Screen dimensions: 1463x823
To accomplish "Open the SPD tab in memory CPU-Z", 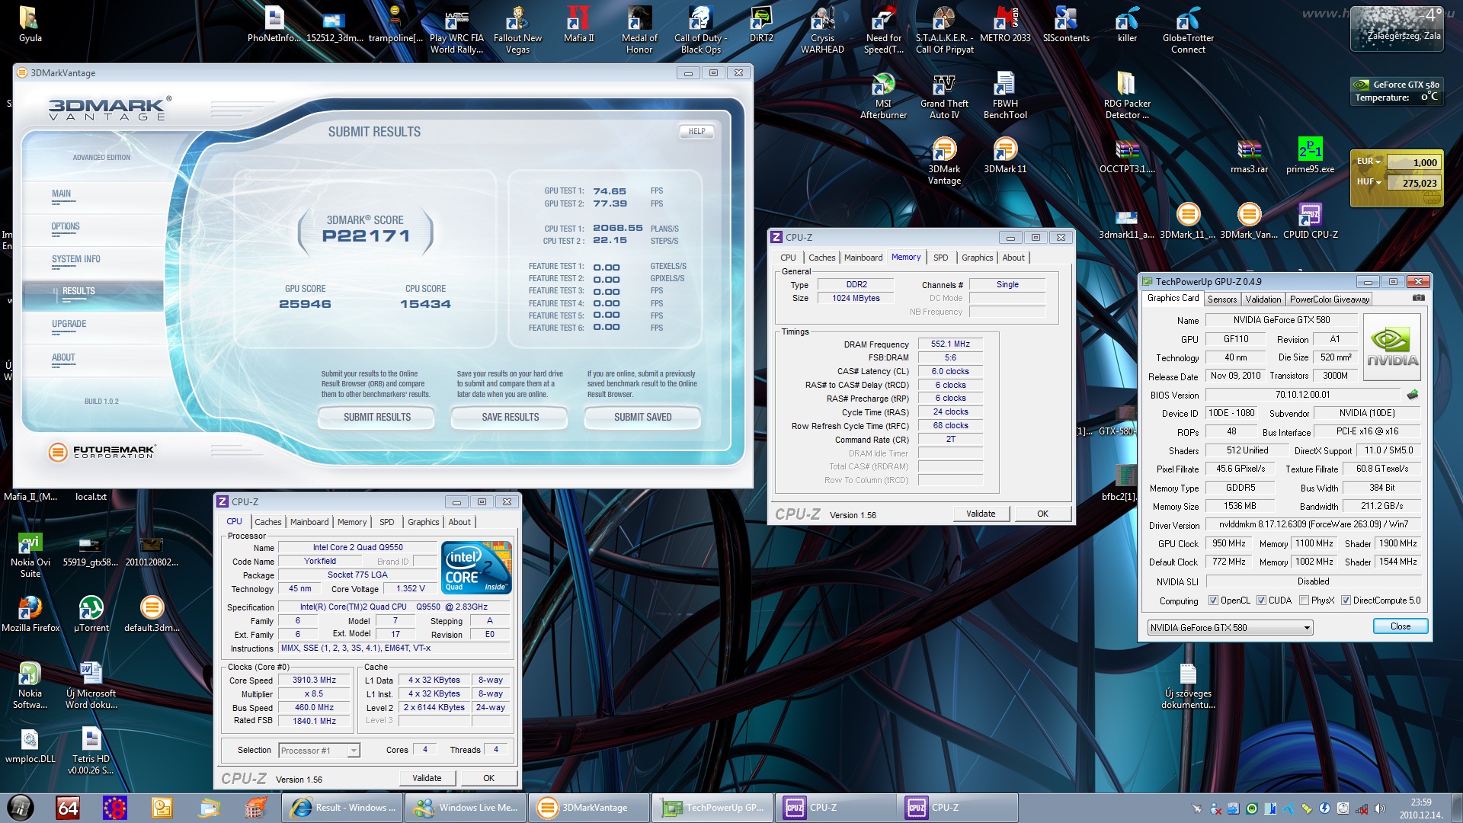I will coord(940,258).
